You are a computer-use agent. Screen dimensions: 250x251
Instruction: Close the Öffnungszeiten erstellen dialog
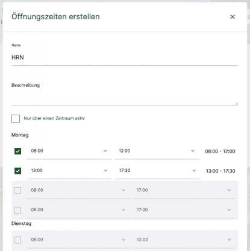pyautogui.click(x=233, y=17)
